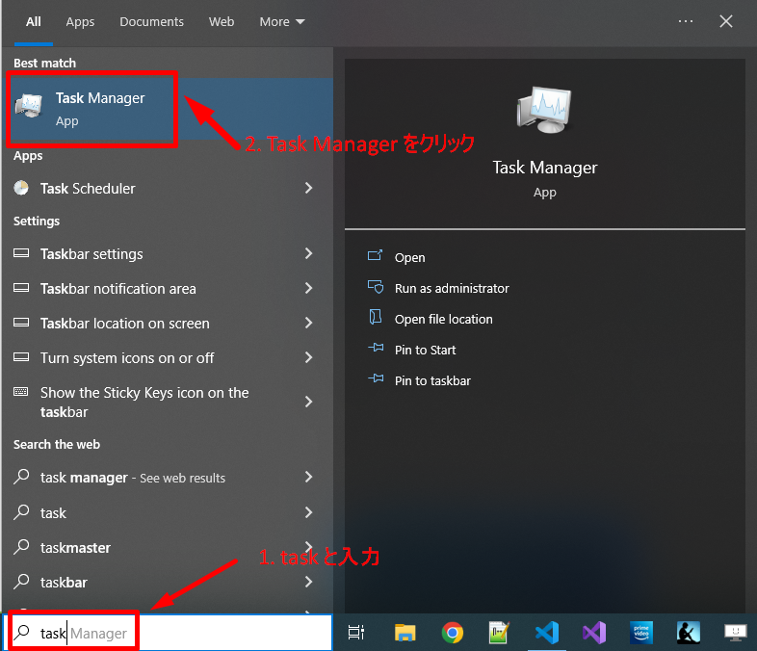Open Task View from the taskbar
Image resolution: width=757 pixels, height=651 pixels.
tap(356, 632)
